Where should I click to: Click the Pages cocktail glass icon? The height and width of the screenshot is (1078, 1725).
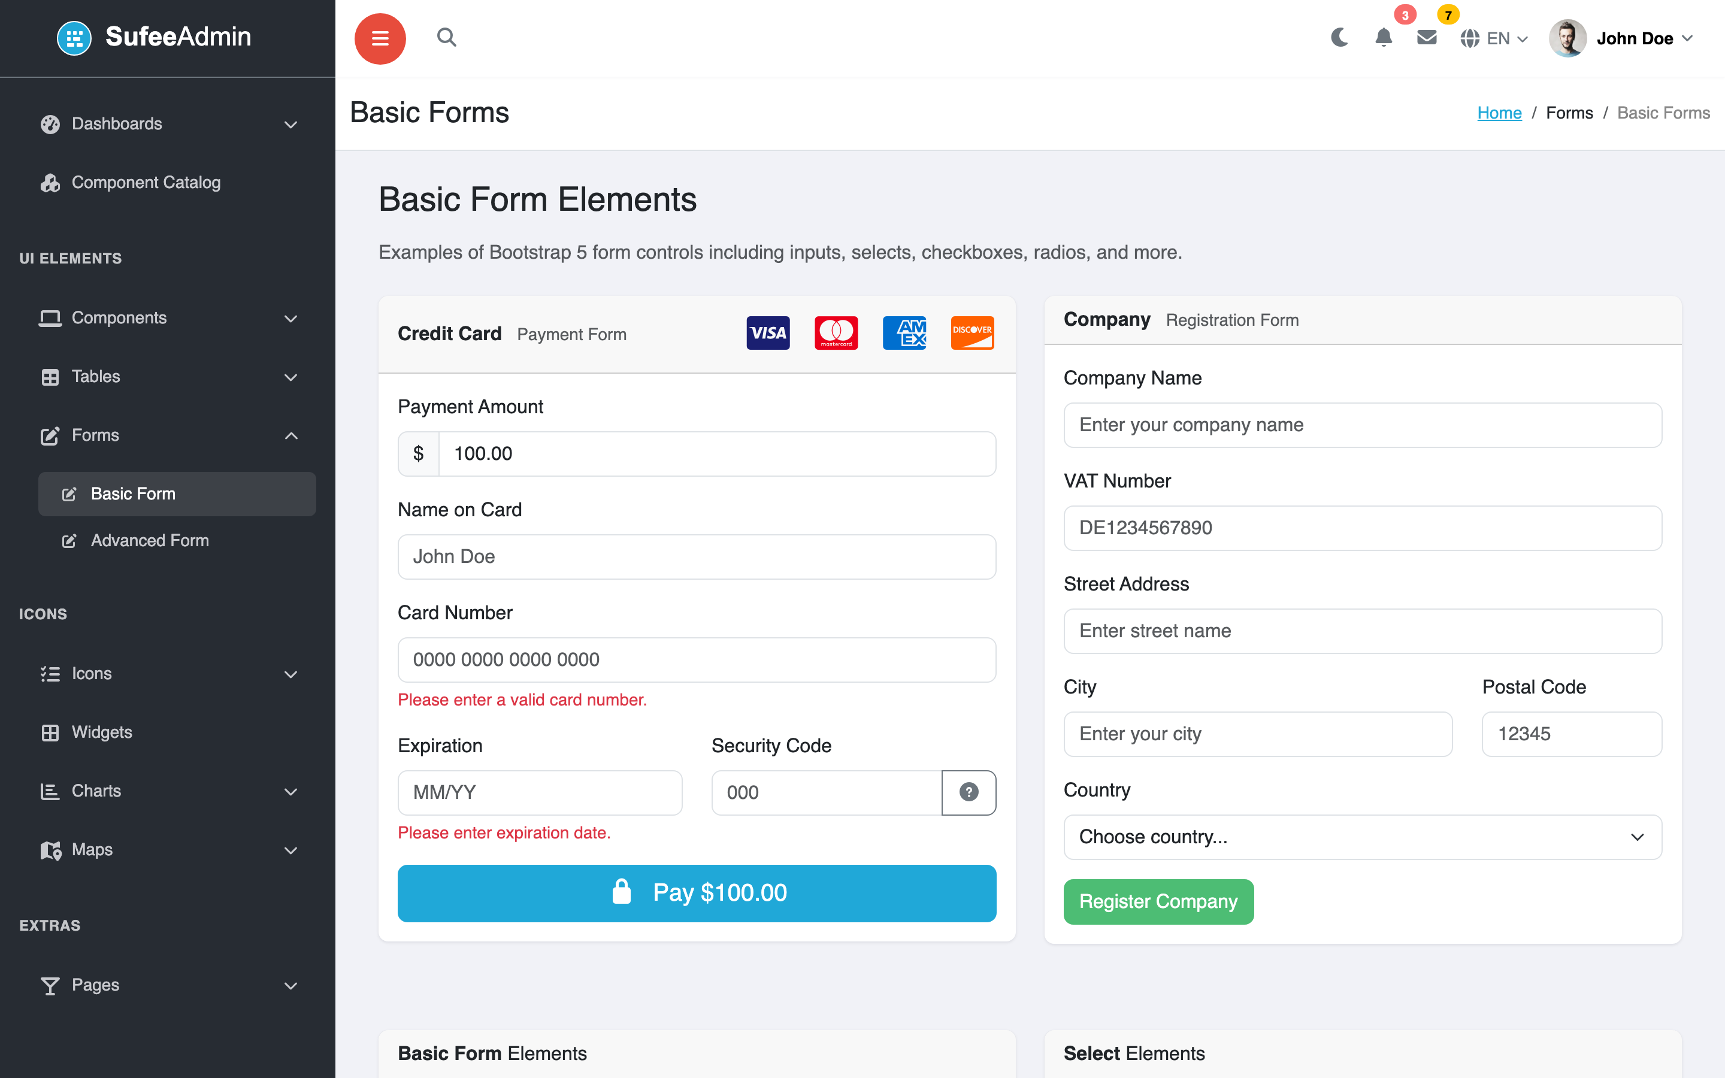(50, 985)
